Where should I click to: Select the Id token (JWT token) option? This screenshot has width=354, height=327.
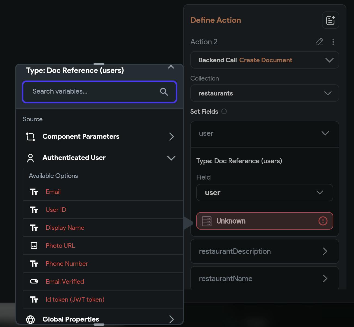(x=103, y=300)
